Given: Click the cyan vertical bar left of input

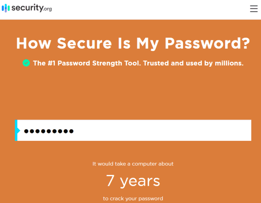Looking at the screenshot, I should click(x=16, y=130).
